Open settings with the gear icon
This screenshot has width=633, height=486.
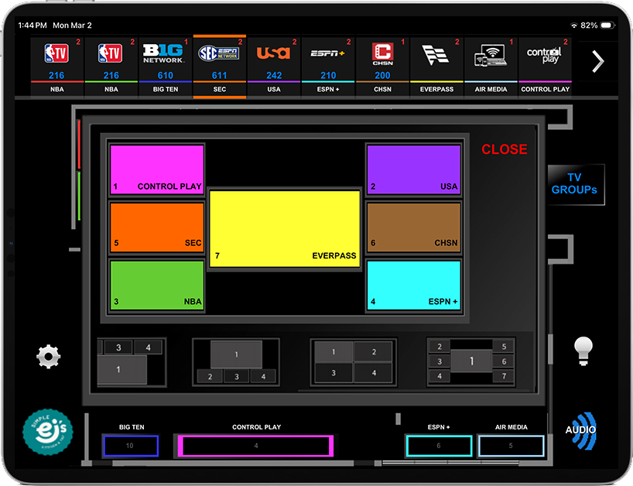pos(49,357)
